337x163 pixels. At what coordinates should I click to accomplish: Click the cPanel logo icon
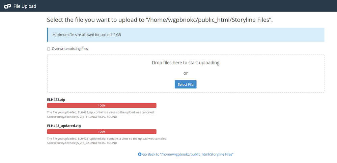pyautogui.click(x=7, y=6)
